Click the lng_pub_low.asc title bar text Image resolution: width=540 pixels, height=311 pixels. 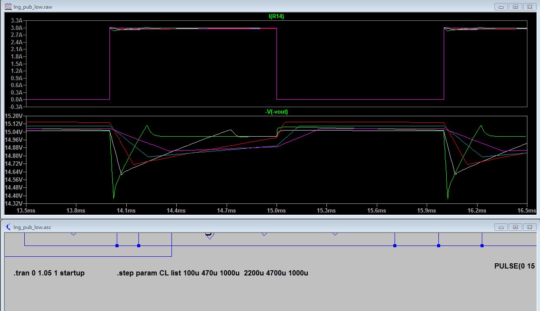(33, 227)
